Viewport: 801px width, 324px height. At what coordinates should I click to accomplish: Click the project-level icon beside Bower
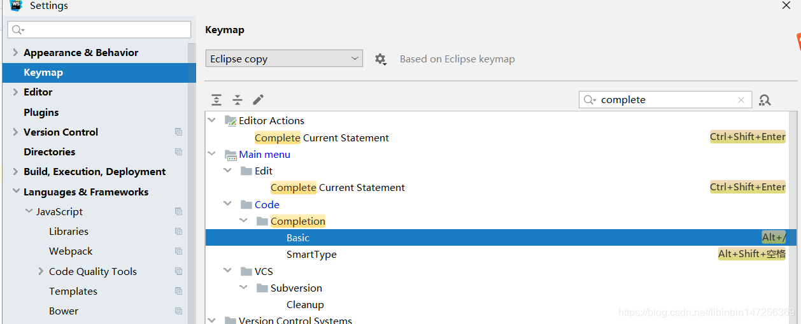tap(178, 311)
